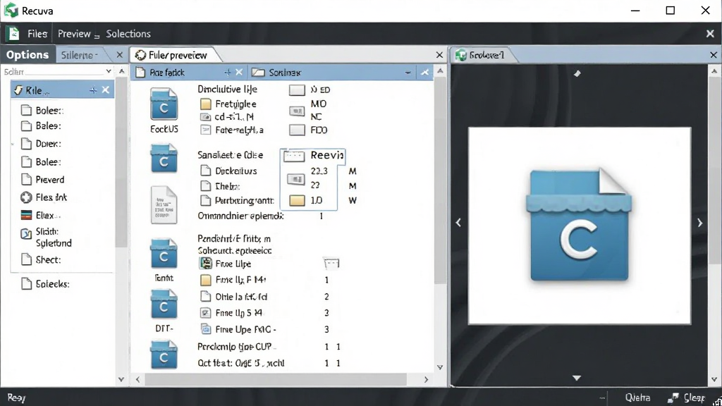Click the circular icon beside Fles ânt
The height and width of the screenshot is (406, 722).
coord(26,197)
